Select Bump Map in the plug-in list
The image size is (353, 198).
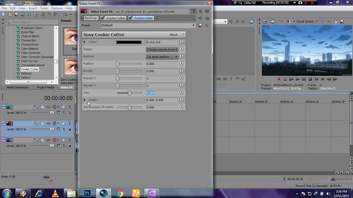(x=27, y=32)
